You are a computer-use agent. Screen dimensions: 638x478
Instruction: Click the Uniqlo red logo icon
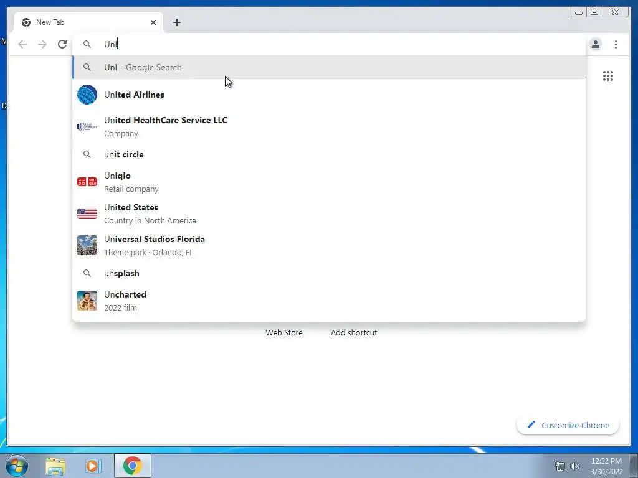tap(87, 182)
